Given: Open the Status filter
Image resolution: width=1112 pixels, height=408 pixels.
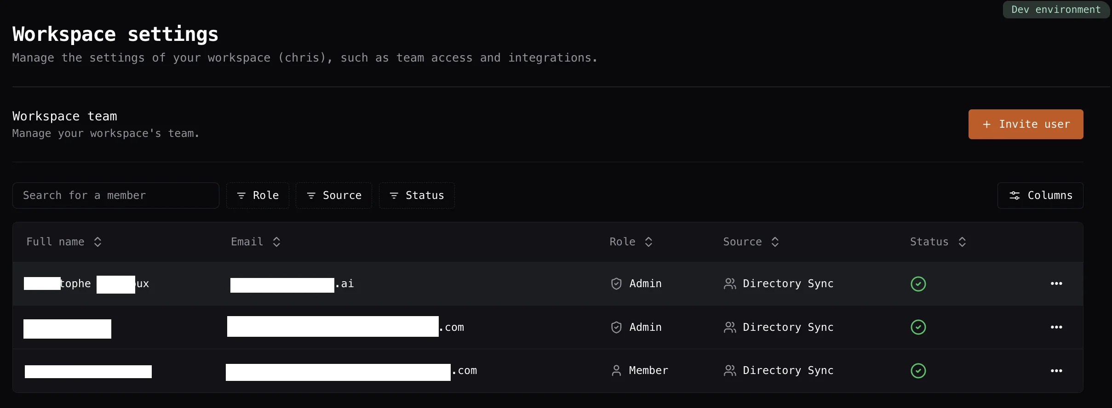Looking at the screenshot, I should 417,195.
